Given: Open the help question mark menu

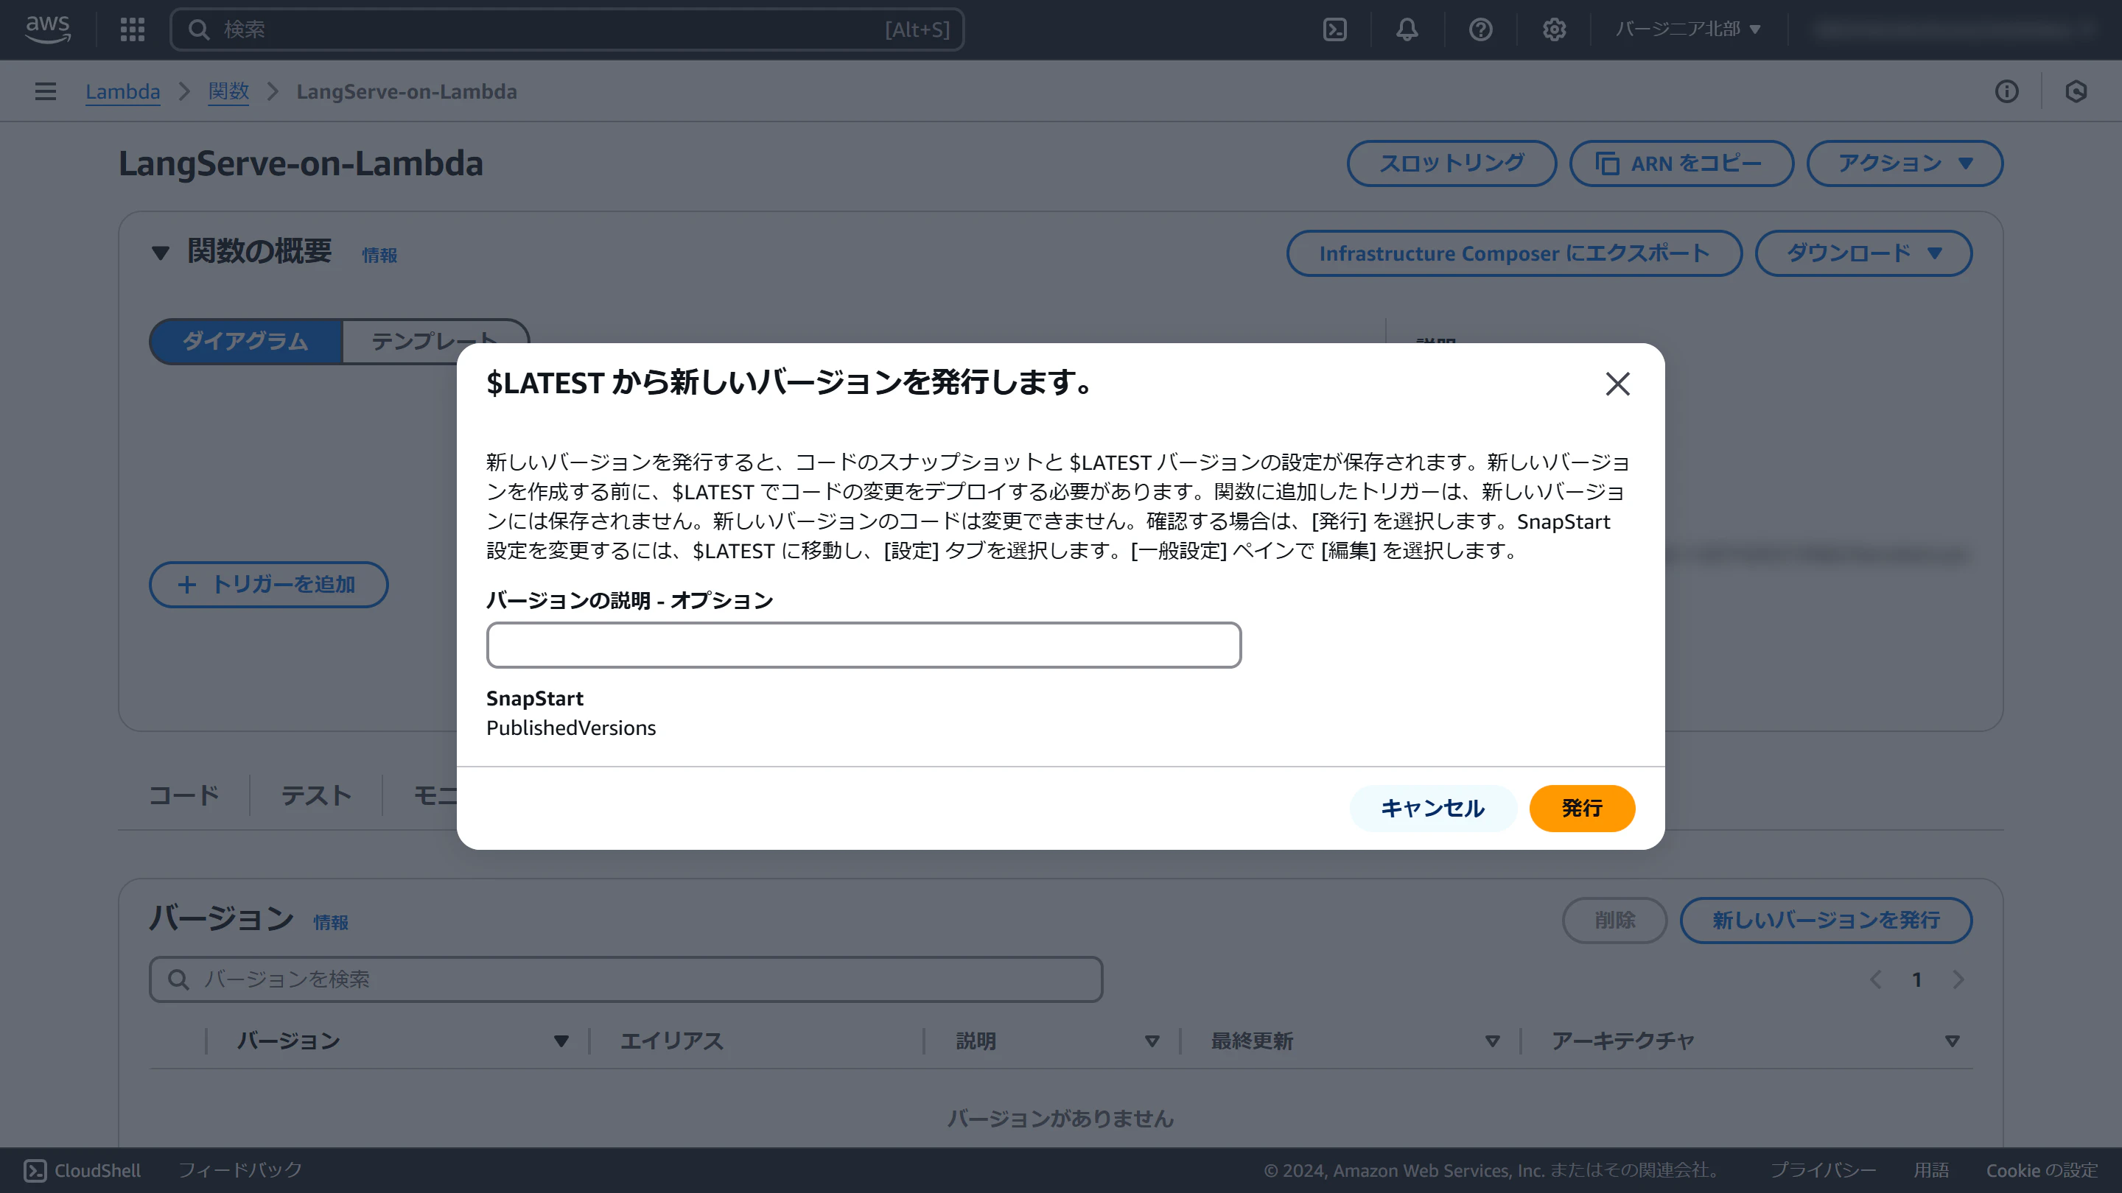Looking at the screenshot, I should [1480, 29].
